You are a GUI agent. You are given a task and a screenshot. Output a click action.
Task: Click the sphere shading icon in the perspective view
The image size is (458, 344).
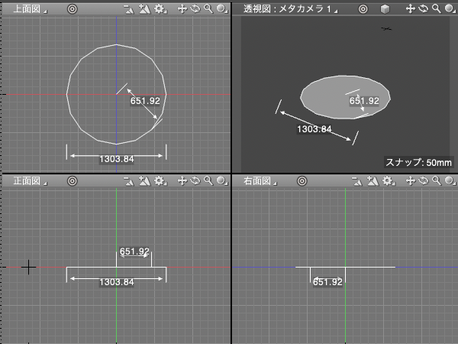click(449, 9)
